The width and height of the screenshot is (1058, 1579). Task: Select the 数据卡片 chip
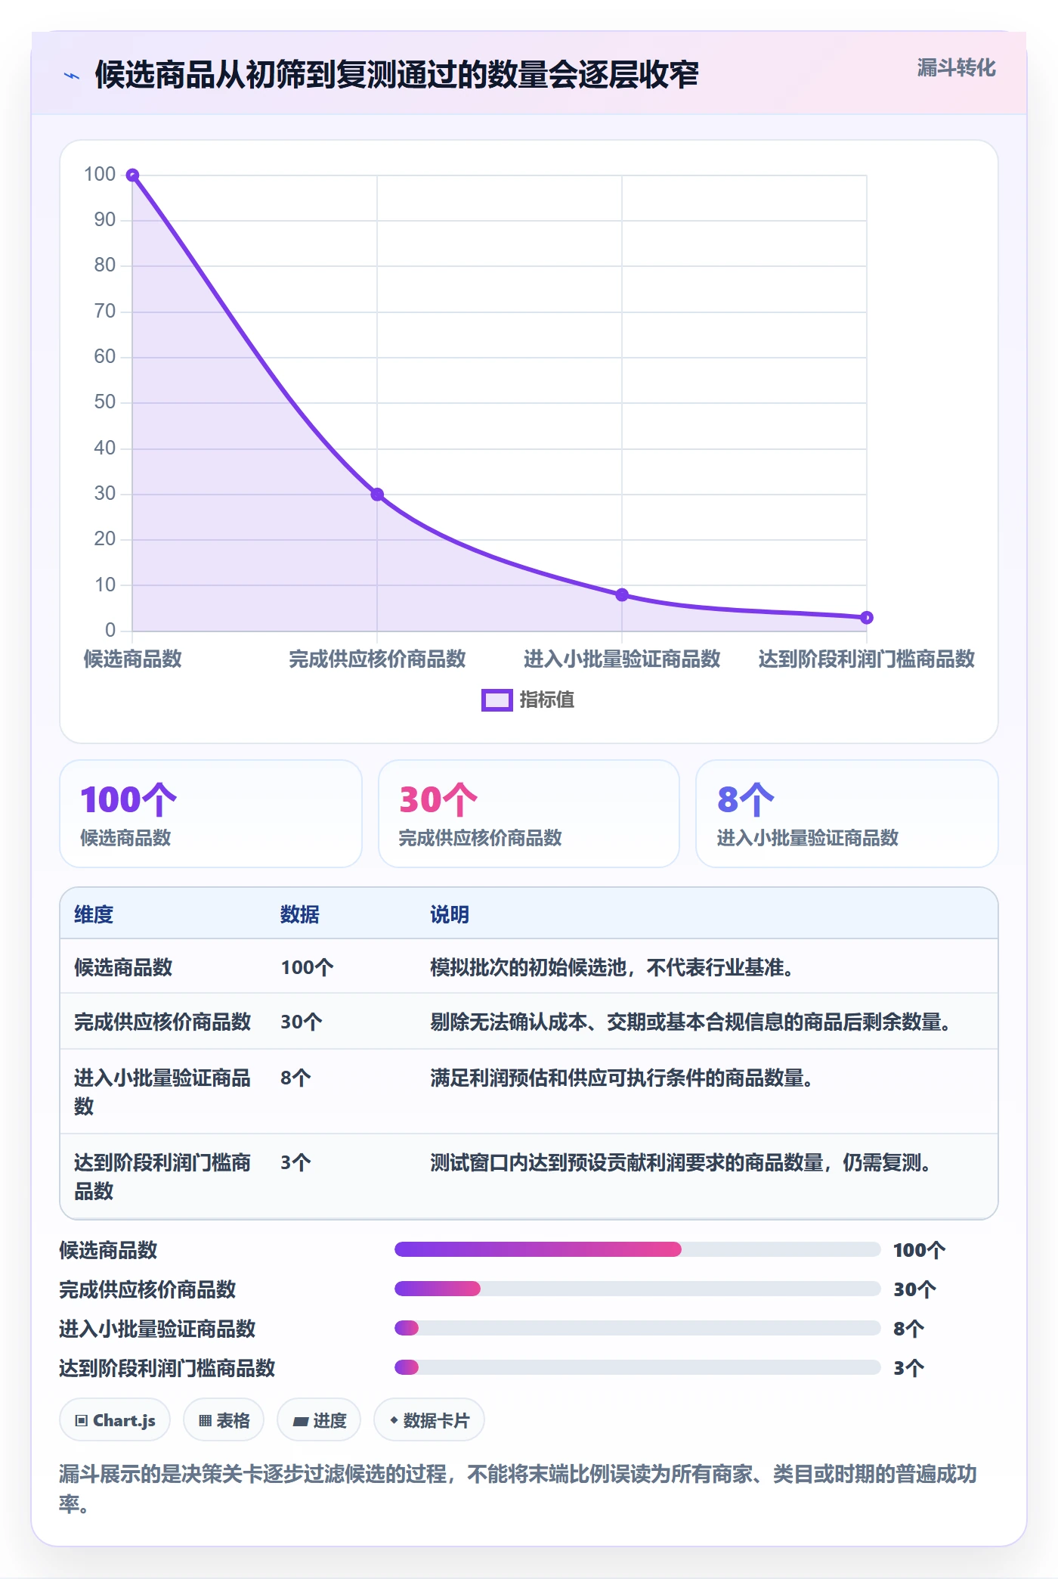(x=429, y=1420)
